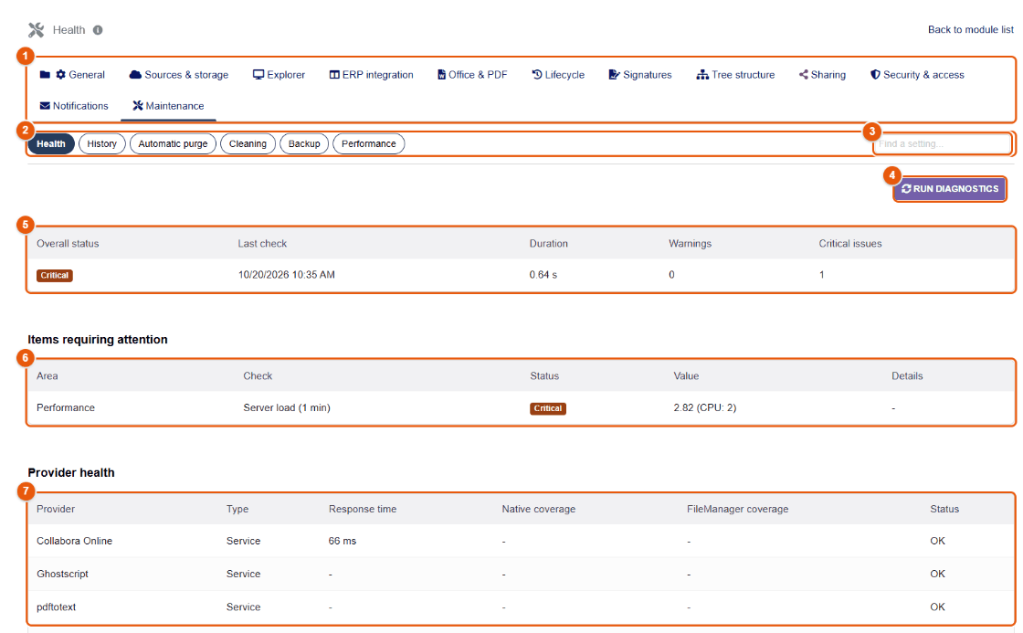Go to the Sharing tab
This screenshot has width=1023, height=633.
click(822, 75)
